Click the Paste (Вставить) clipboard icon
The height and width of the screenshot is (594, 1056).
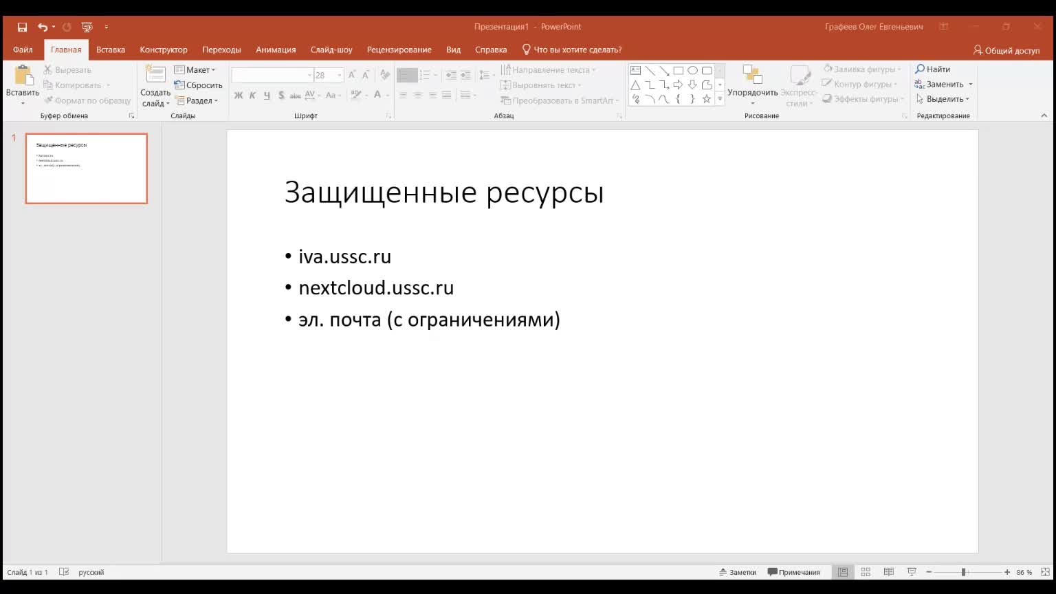tap(23, 76)
